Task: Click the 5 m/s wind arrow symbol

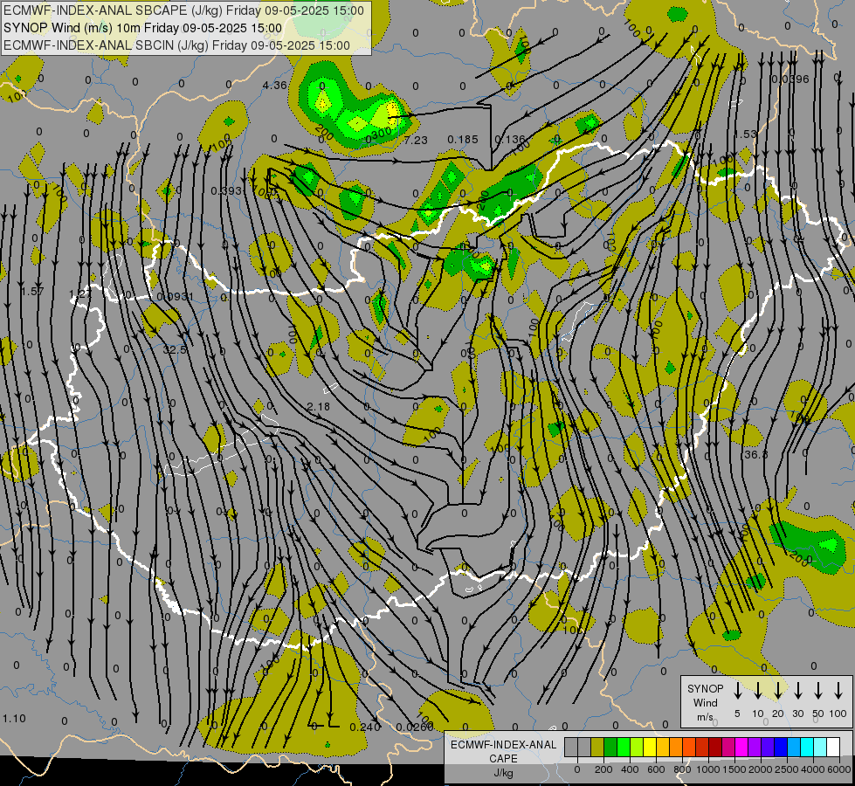Action: click(x=737, y=691)
